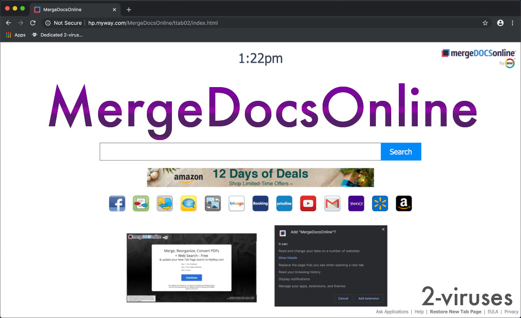Click the blue Search button

click(x=401, y=151)
